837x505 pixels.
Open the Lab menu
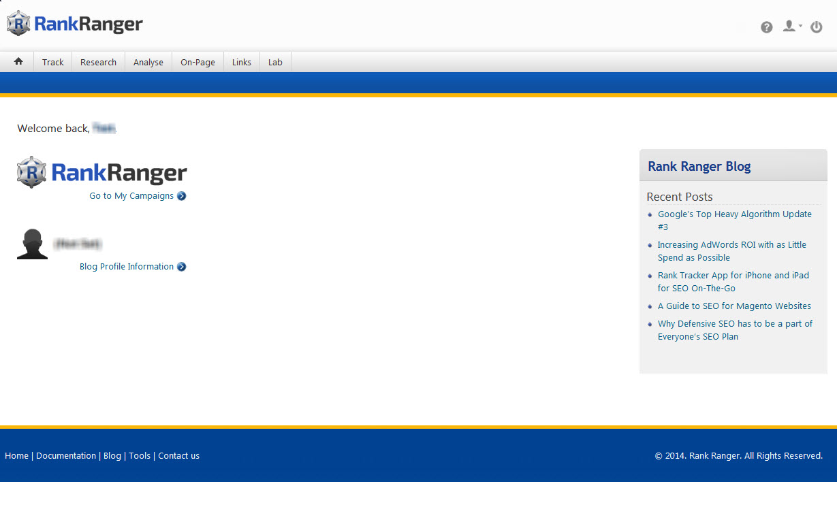click(275, 62)
